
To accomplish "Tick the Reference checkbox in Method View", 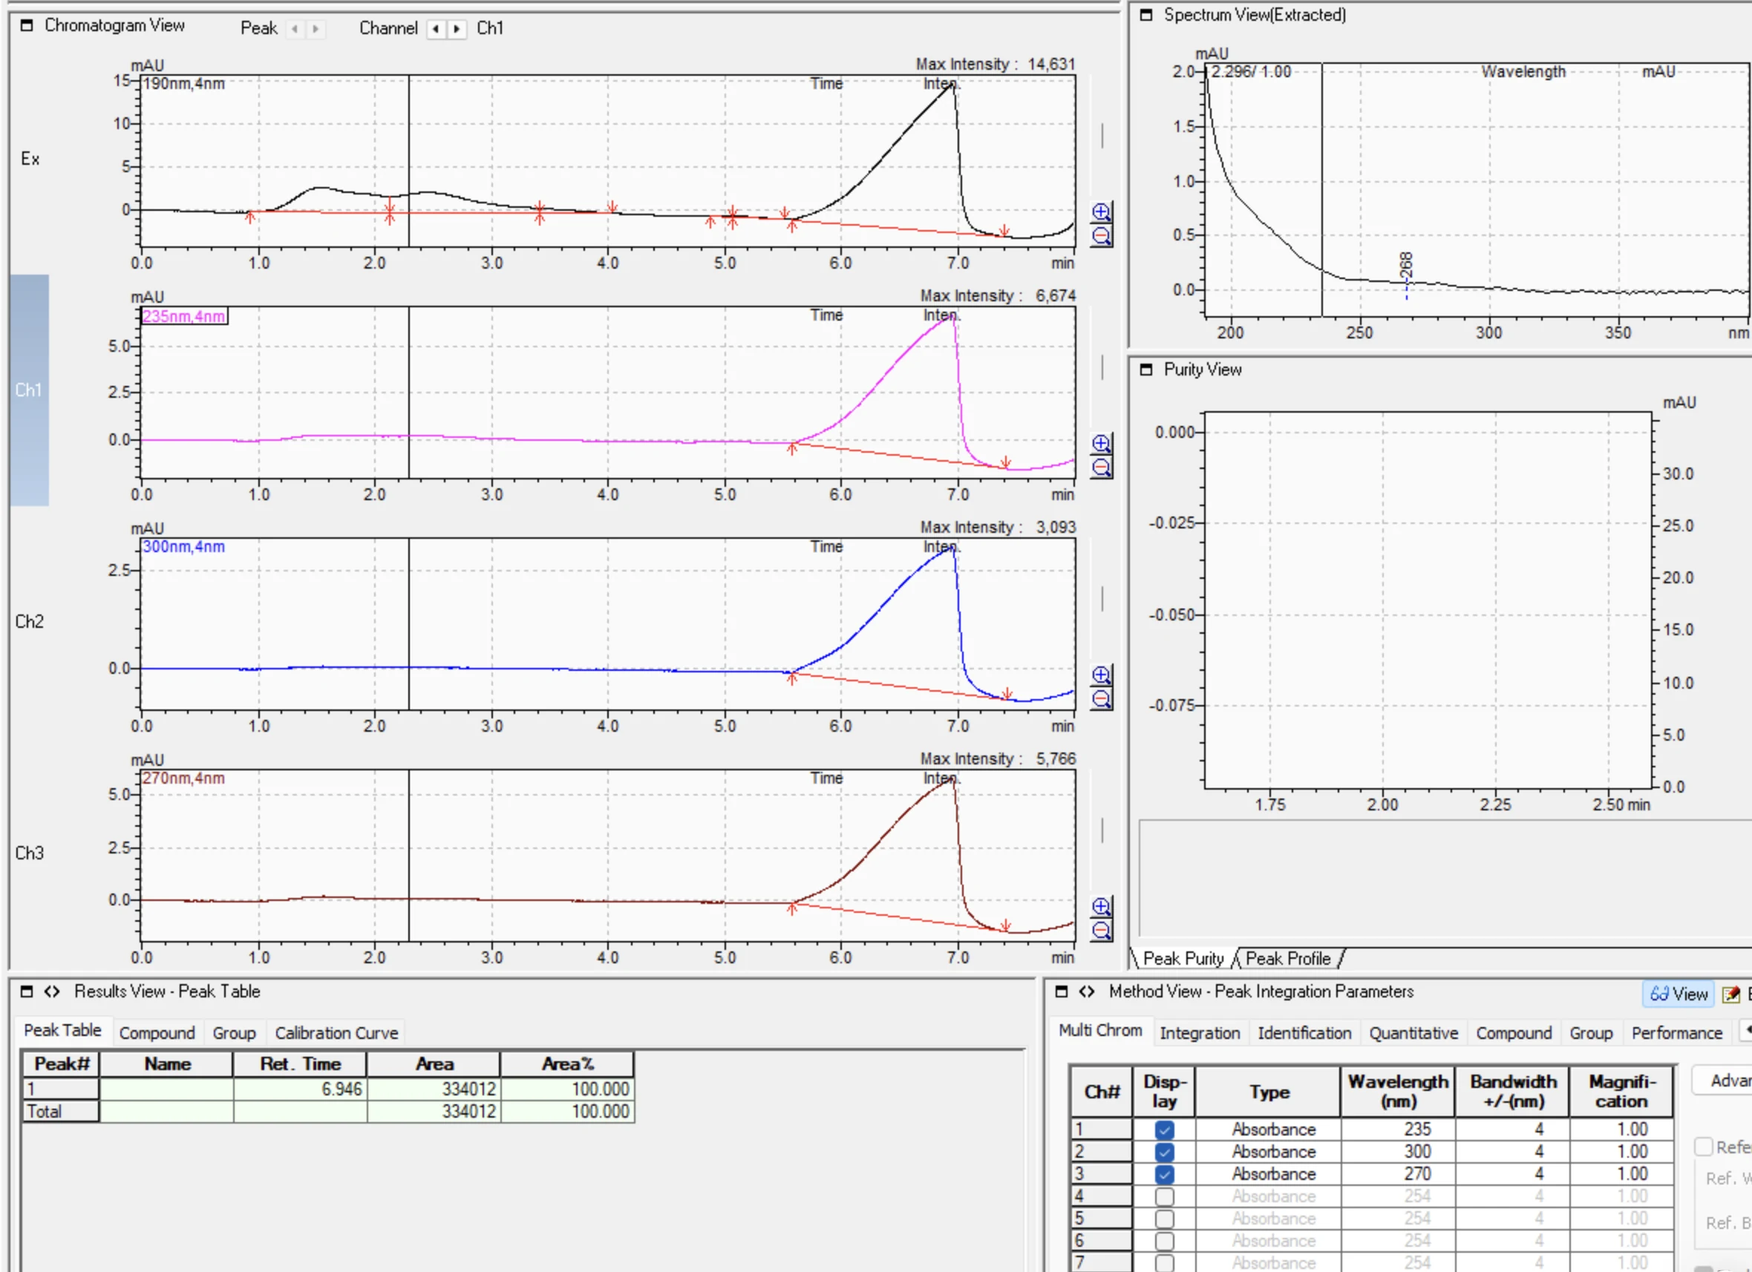I will click(x=1703, y=1147).
